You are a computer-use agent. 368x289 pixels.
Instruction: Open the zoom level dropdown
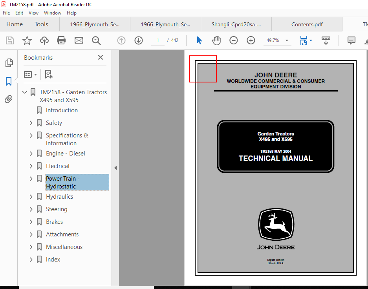click(287, 40)
